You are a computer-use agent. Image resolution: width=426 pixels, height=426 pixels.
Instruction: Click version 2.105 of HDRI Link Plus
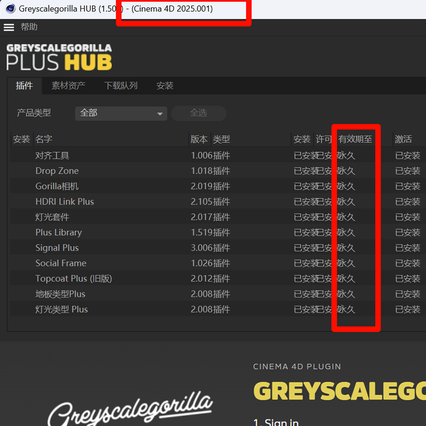(201, 201)
